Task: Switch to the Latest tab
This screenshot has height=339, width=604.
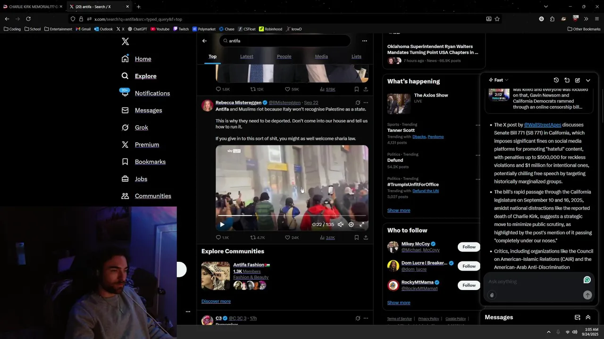Action: point(246,56)
